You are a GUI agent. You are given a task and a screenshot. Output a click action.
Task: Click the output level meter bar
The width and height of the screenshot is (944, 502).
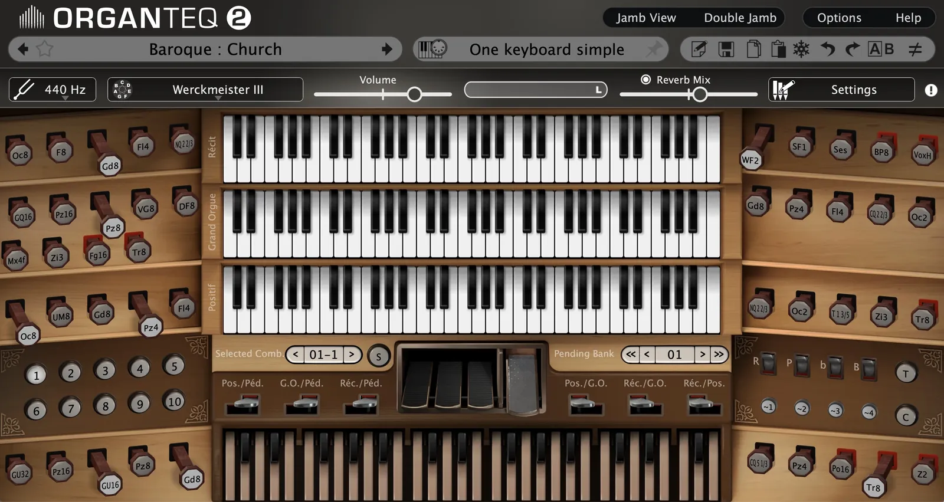tap(536, 90)
